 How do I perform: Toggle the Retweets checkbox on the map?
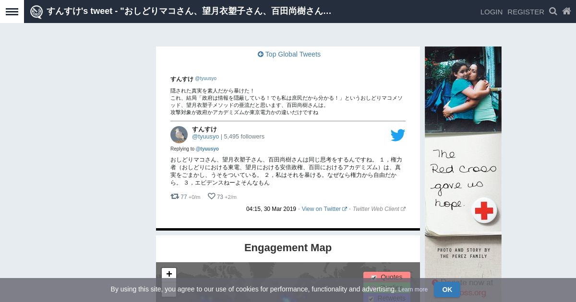click(x=371, y=298)
